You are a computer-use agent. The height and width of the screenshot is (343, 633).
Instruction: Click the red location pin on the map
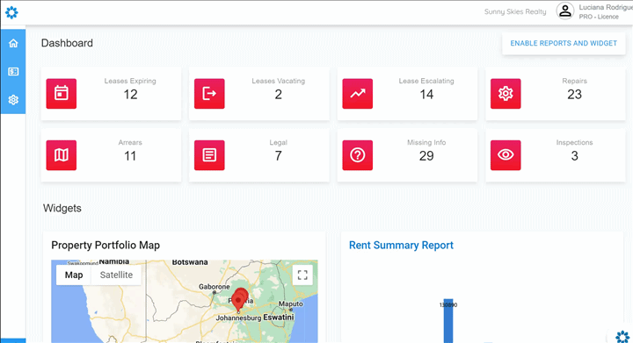click(x=240, y=299)
